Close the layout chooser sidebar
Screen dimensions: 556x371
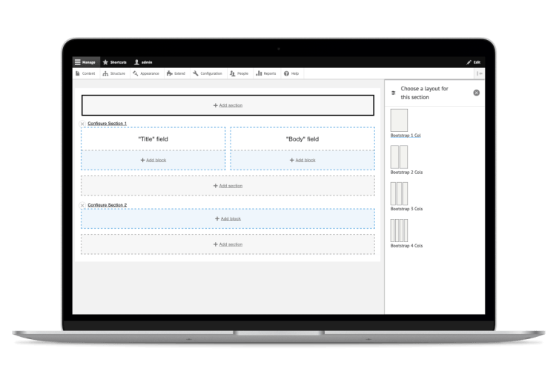click(x=476, y=93)
